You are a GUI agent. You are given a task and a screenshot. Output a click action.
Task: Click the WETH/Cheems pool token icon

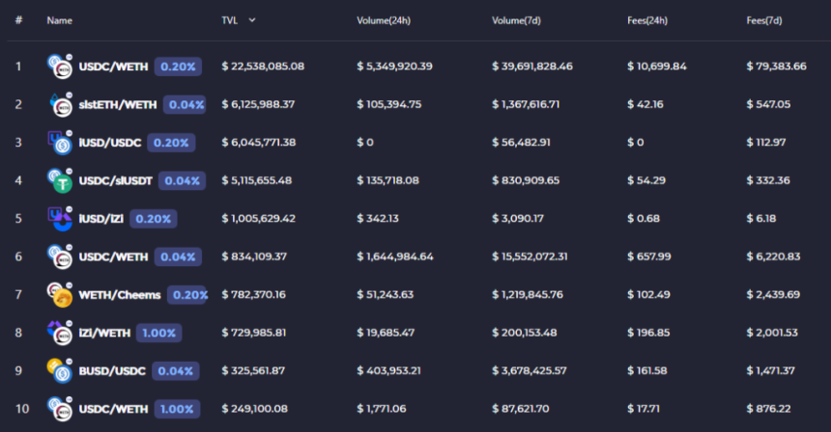(60, 294)
